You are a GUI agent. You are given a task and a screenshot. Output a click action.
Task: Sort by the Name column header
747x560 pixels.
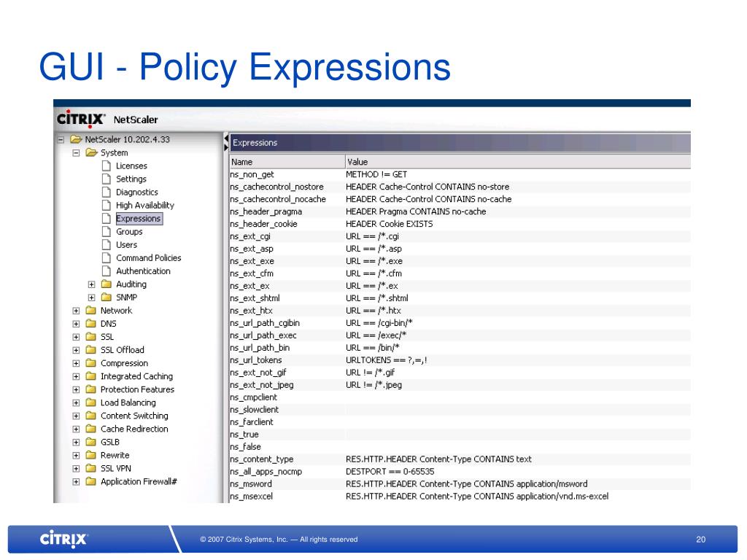(287, 162)
